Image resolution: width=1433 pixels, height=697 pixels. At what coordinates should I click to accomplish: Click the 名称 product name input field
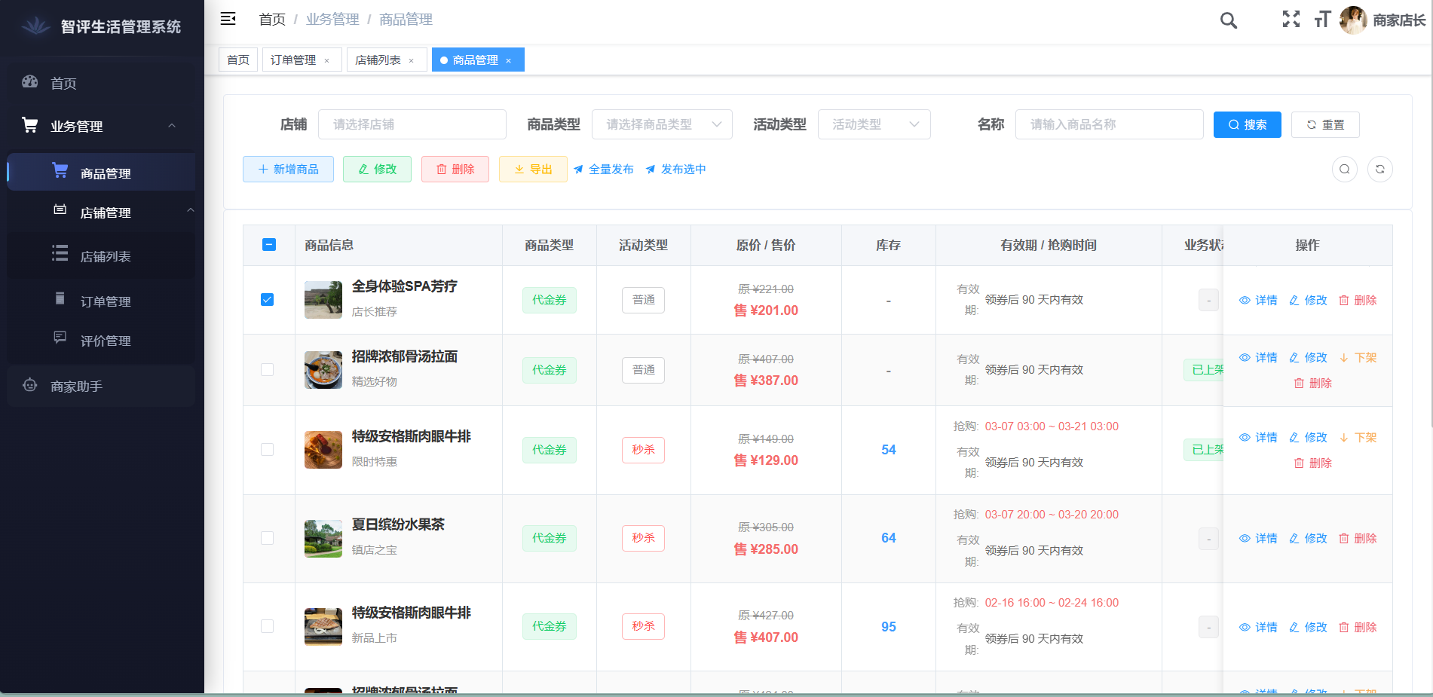[x=1109, y=124]
